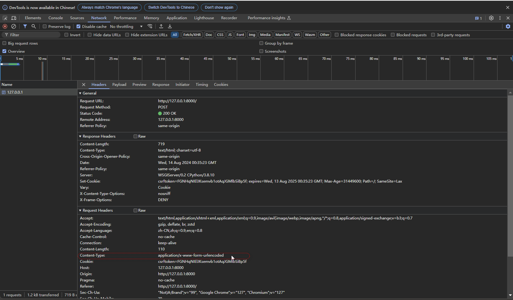Image resolution: width=513 pixels, height=300 pixels.
Task: Import HAR file with upload arrow
Action: tap(161, 26)
